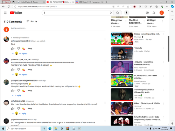
Task: Open options menu for @StupidGuy-GarbageAnimations comment
Action: (105, 82)
